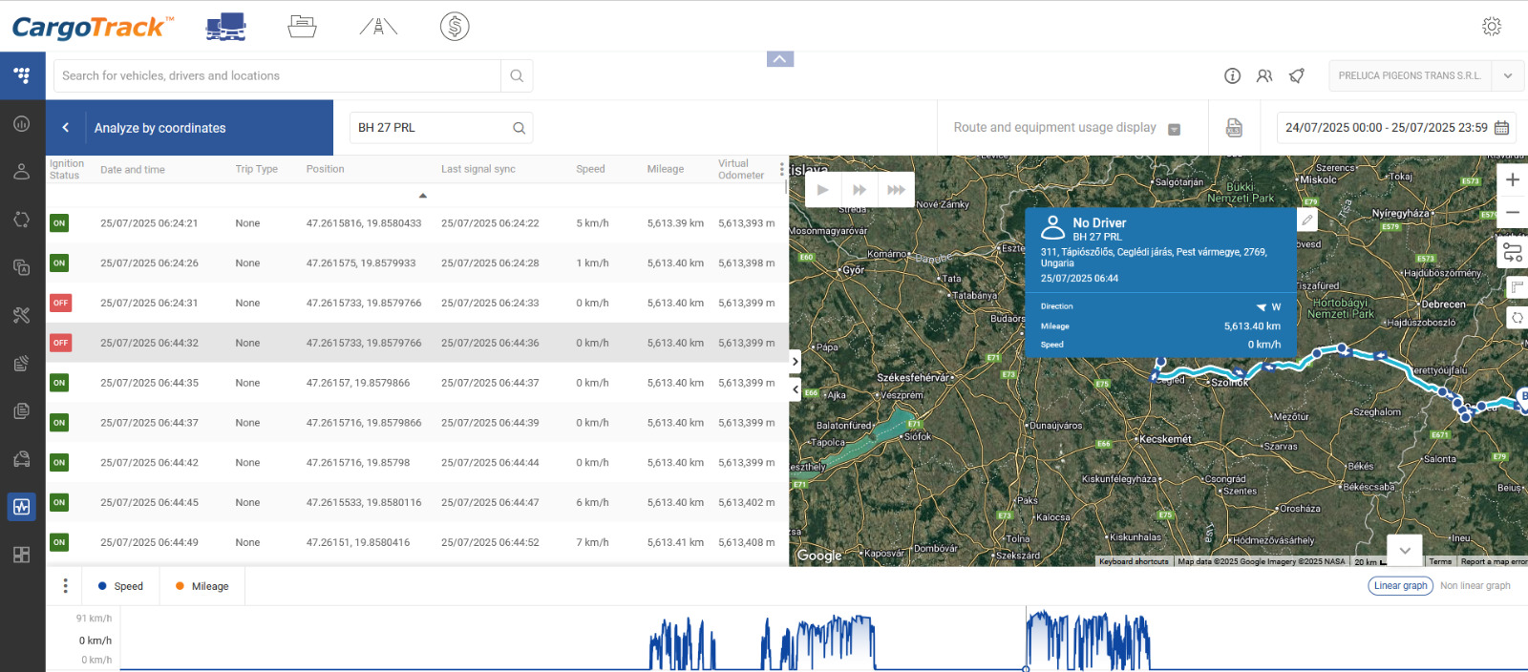Expand Route and equipment usage display dropdown
This screenshot has height=672, width=1528.
coord(1175,129)
